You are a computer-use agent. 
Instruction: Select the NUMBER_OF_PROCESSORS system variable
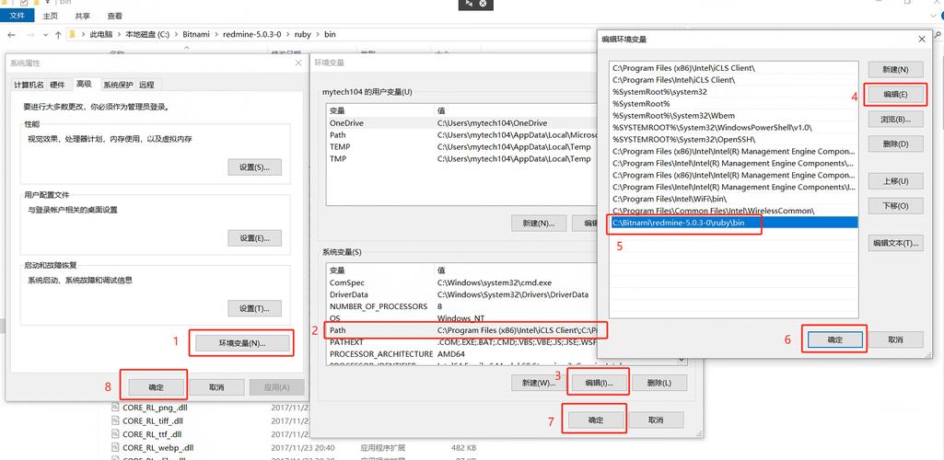coord(463,306)
